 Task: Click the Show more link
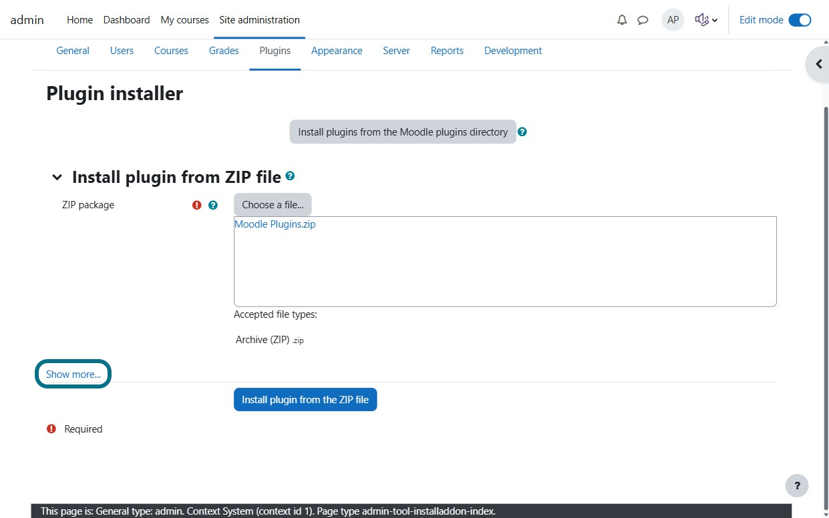coord(73,374)
